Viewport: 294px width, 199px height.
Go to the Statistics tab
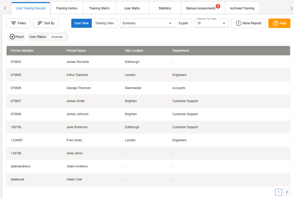pos(165,8)
